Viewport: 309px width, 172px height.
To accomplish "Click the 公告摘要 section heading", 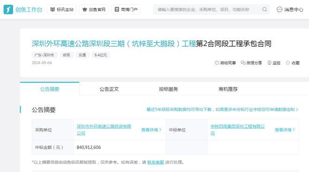I will (x=44, y=110).
